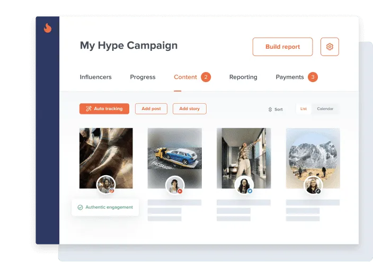Switch to Calendar view

point(325,109)
